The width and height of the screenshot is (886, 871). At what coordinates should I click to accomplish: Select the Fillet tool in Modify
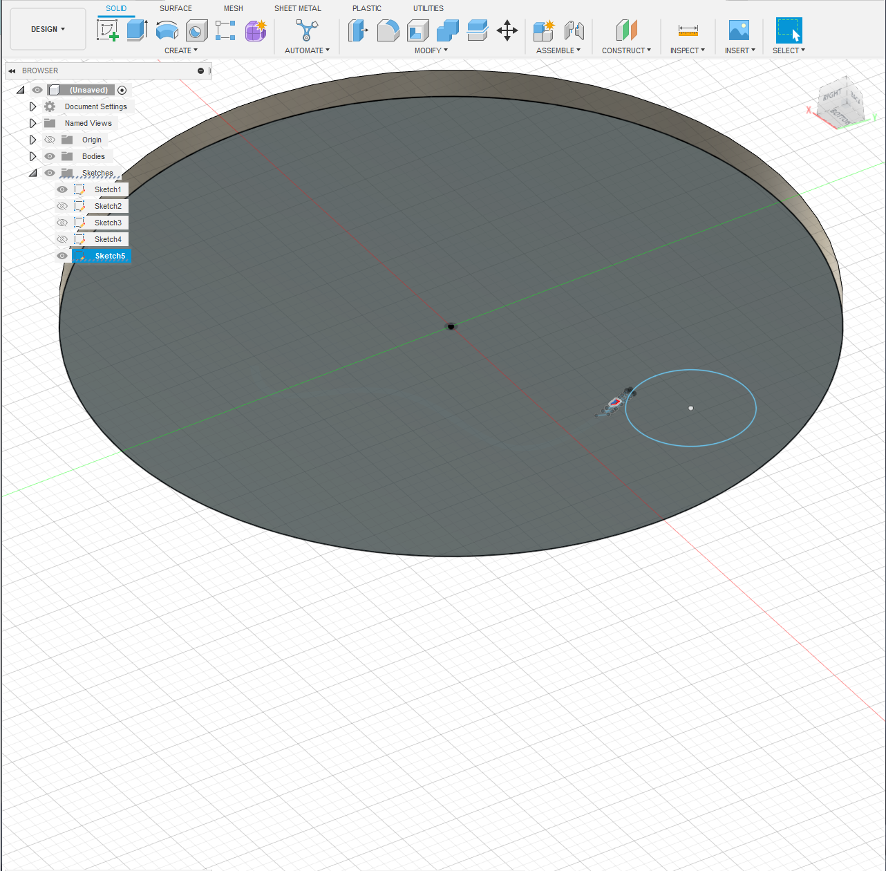pos(388,30)
